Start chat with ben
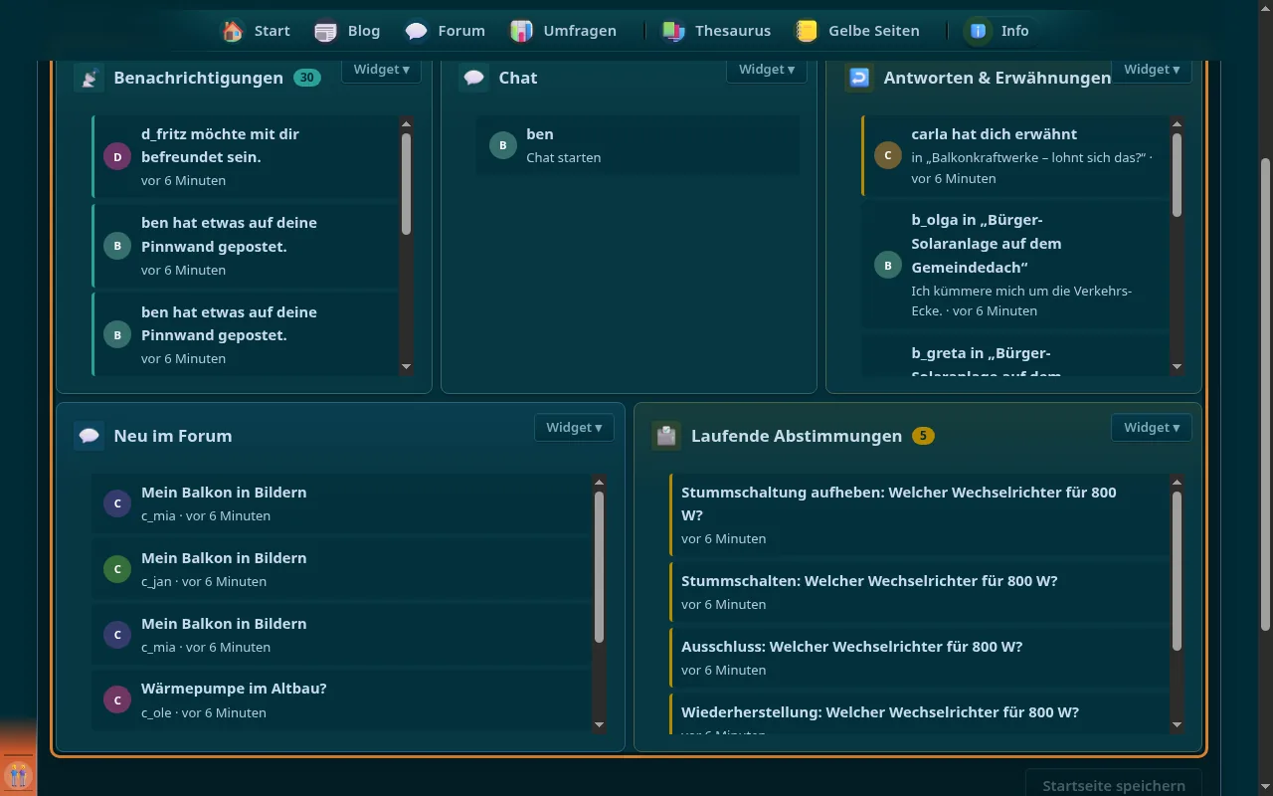The width and height of the screenshot is (1273, 796). click(637, 145)
